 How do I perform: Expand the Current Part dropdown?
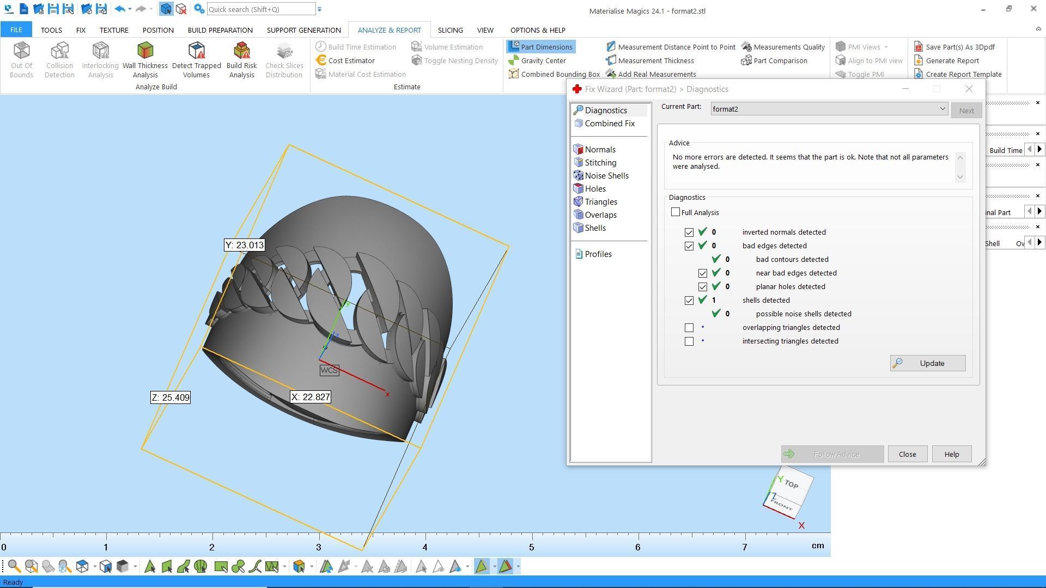pyautogui.click(x=942, y=109)
